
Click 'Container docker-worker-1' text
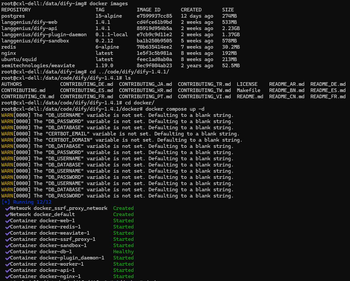[x=47, y=264]
